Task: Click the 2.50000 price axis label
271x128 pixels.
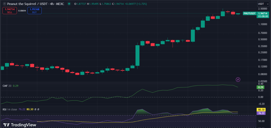Action: [x=263, y=9]
